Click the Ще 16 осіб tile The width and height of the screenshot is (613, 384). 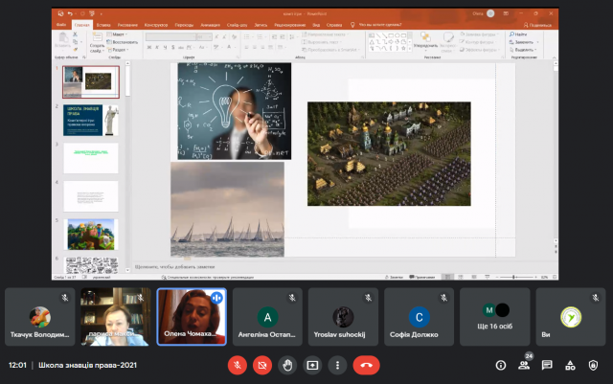[494, 316]
